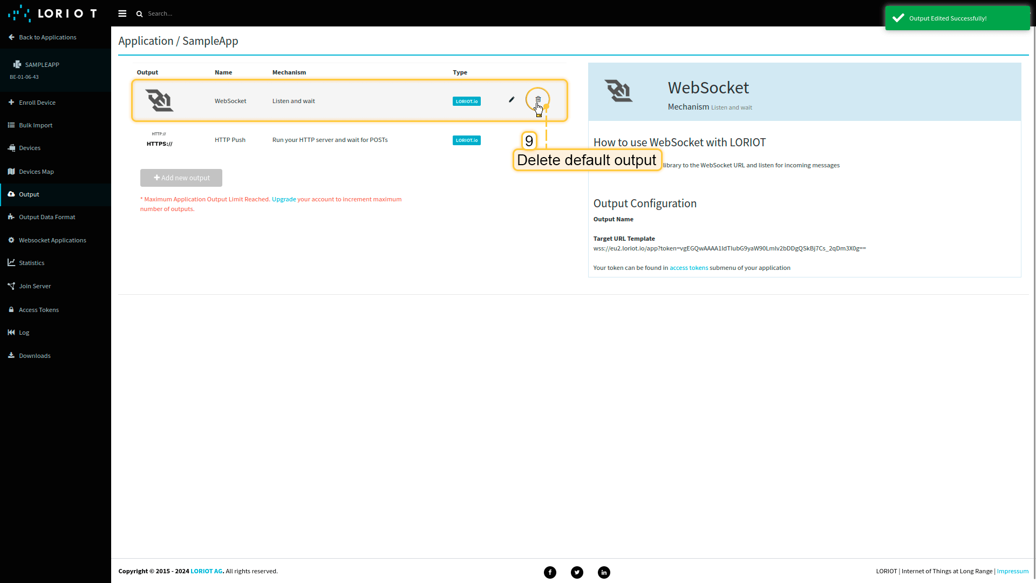Click the WebSocket output logo in the table
The height and width of the screenshot is (583, 1036).
pyautogui.click(x=159, y=101)
